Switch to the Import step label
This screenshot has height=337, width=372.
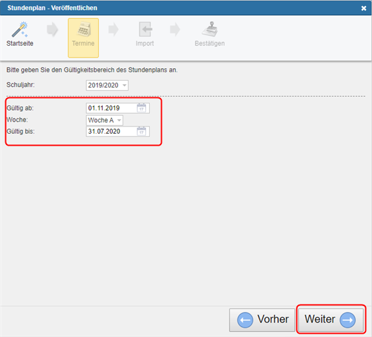coord(145,43)
